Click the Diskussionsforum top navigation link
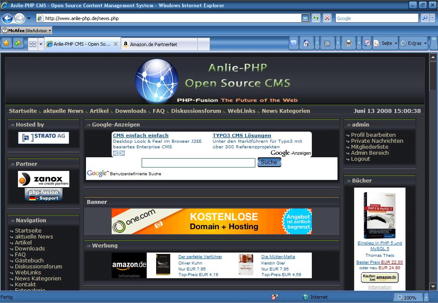This screenshot has width=438, height=303. [196, 111]
